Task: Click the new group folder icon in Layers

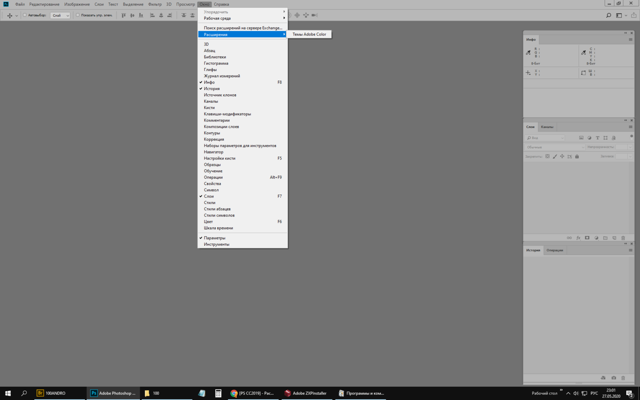Action: [x=605, y=238]
